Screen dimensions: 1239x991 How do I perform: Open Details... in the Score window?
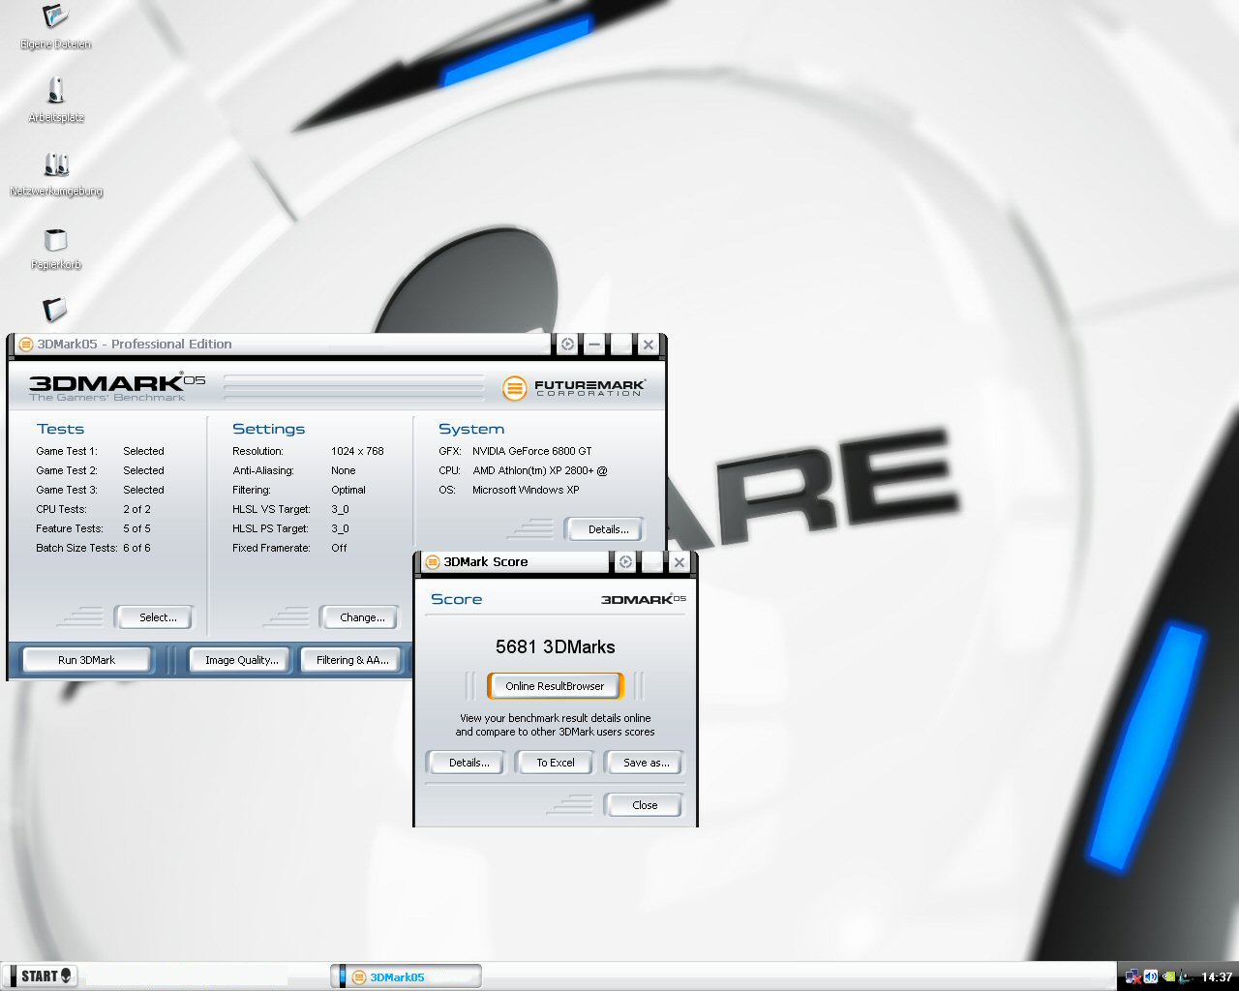click(466, 763)
